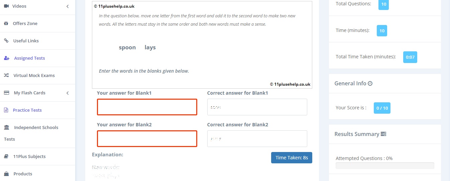450x181 pixels.
Task: Click the clock icon beside General Info
Action: pyautogui.click(x=370, y=83)
